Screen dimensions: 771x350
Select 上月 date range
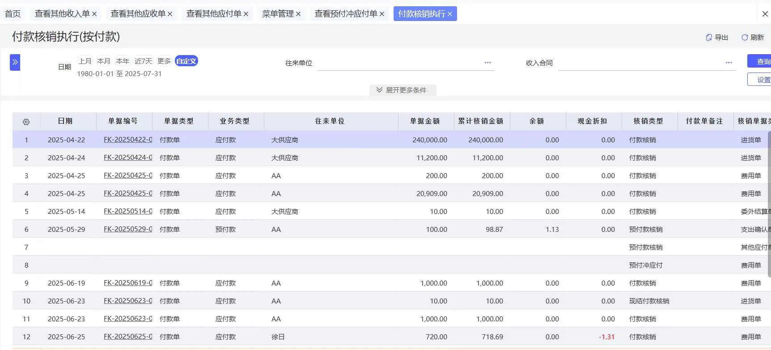tap(85, 61)
